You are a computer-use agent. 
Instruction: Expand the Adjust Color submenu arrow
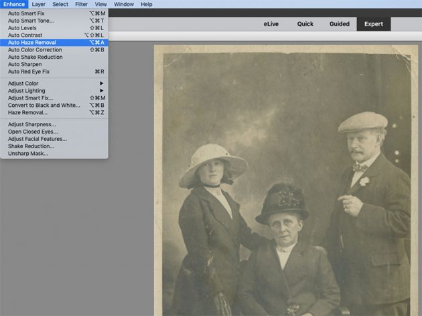coord(101,84)
